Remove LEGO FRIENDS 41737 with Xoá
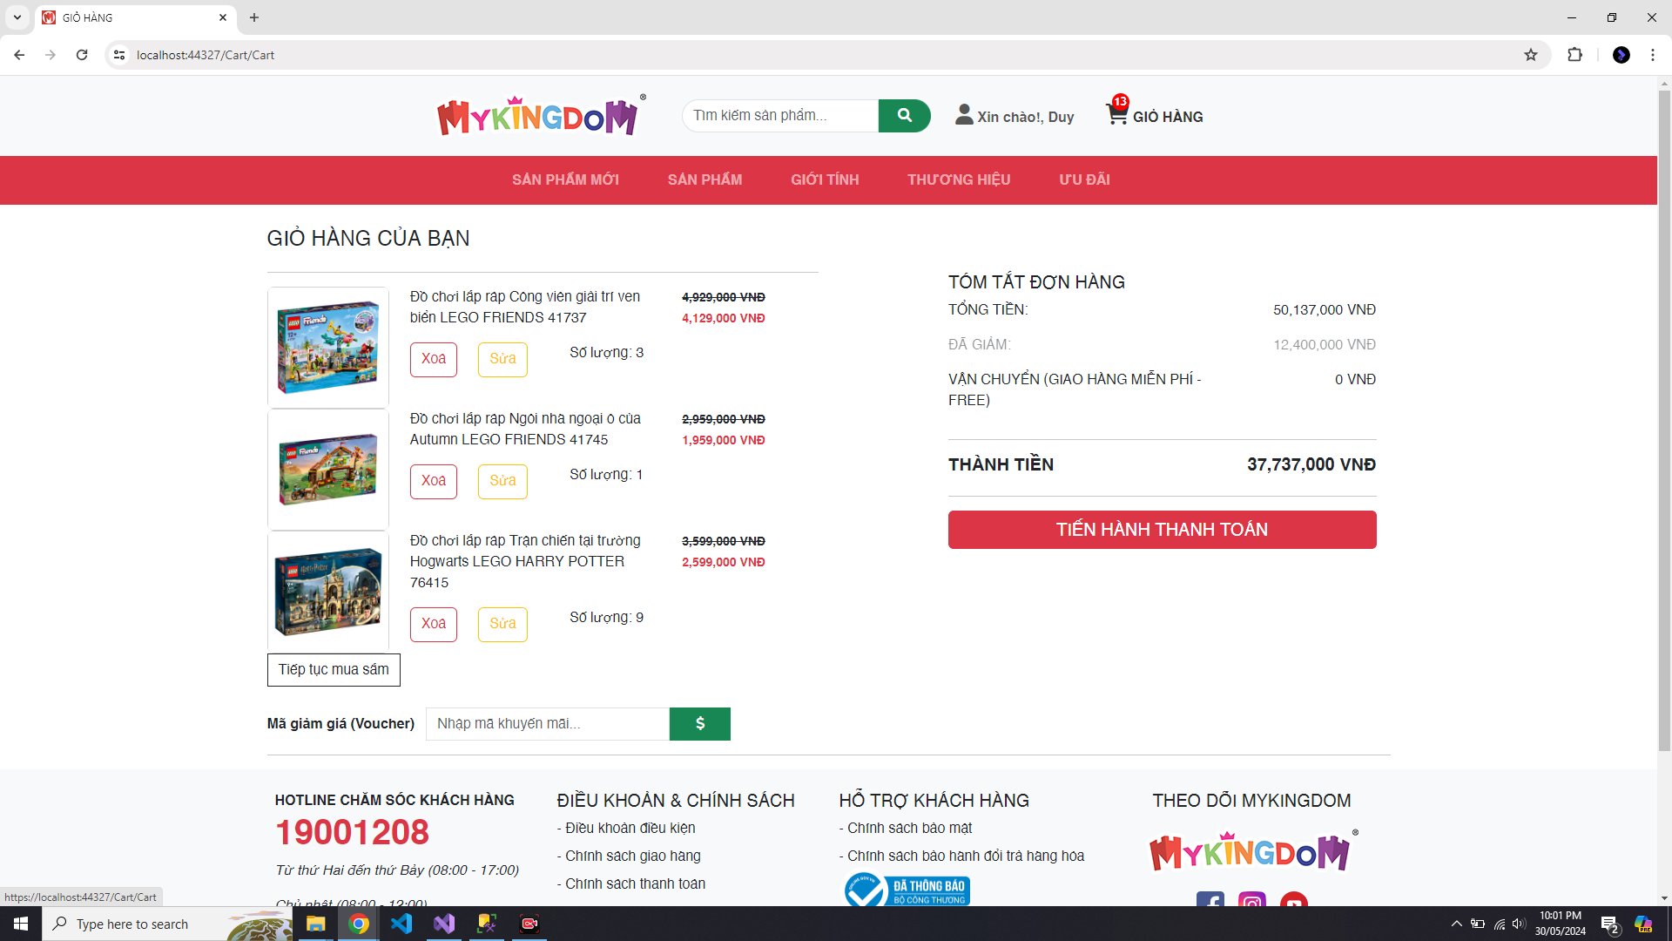The width and height of the screenshot is (1672, 941). (434, 359)
